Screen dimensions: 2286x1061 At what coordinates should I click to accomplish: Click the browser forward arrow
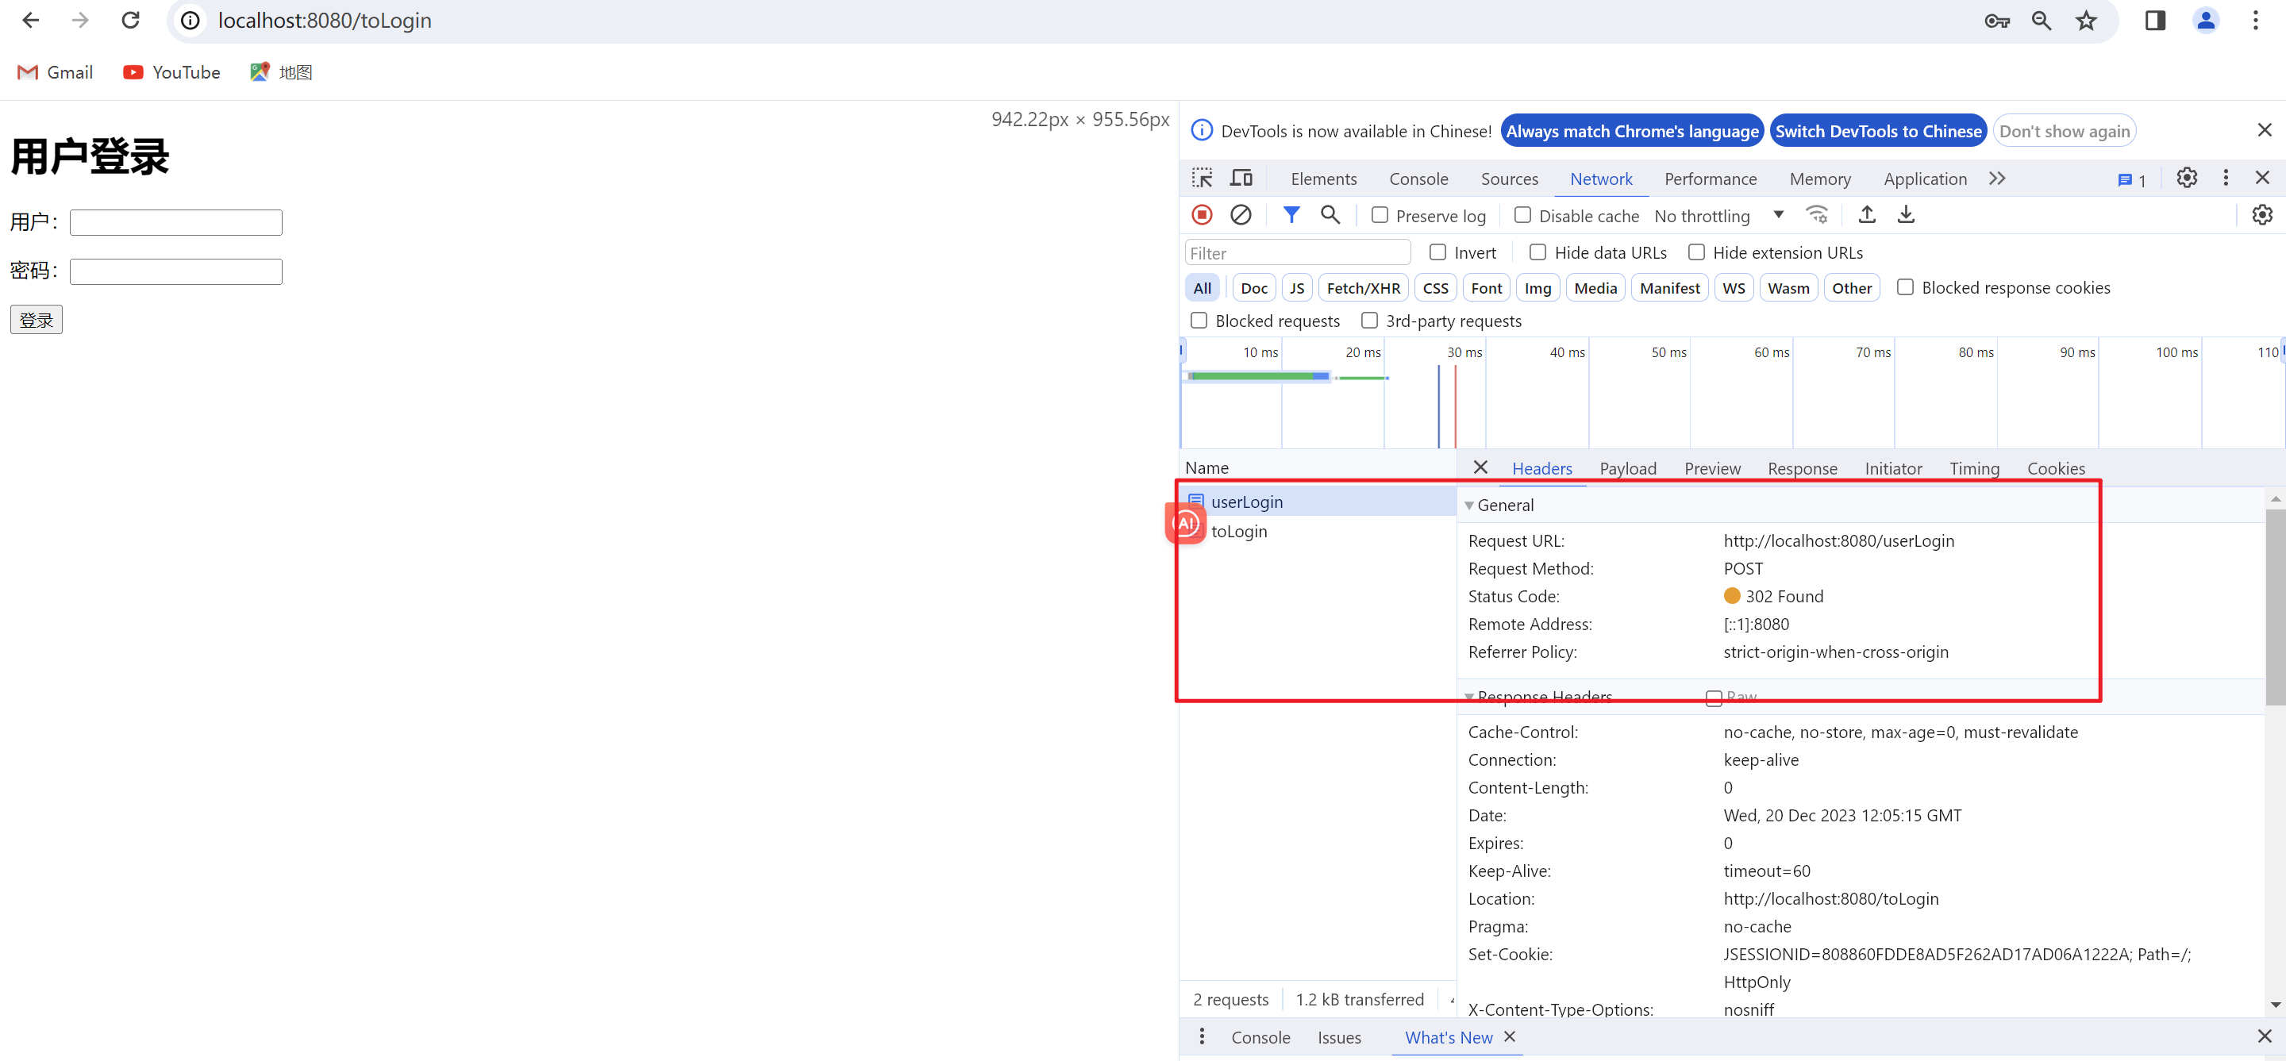(x=81, y=21)
